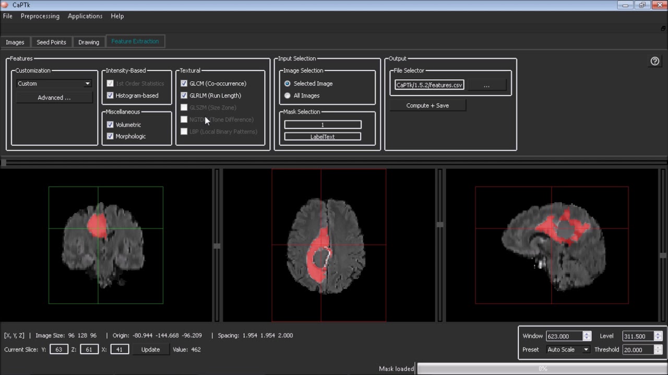The image size is (668, 375).
Task: Click the help question mark icon
Action: (655, 61)
